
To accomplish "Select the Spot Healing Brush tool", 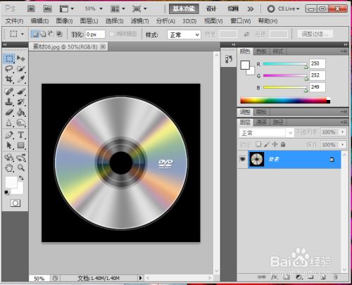I will tap(9, 91).
